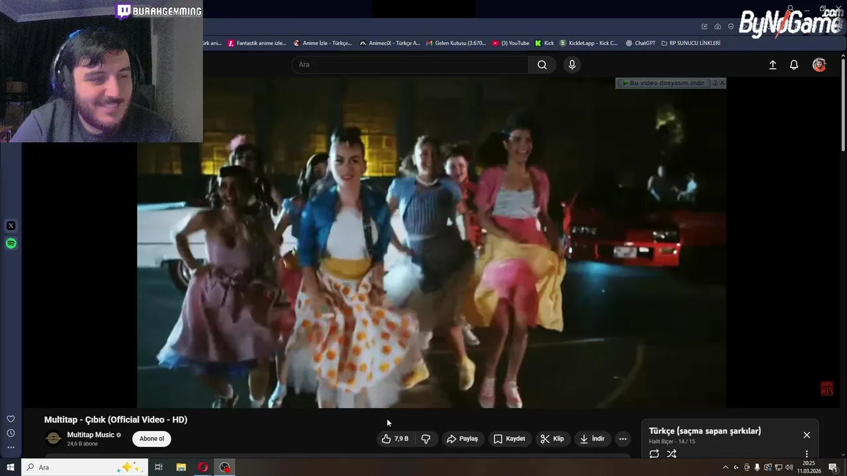This screenshot has width=847, height=476.
Task: Open Anime İzle - Türkçe bookmark
Action: point(322,43)
